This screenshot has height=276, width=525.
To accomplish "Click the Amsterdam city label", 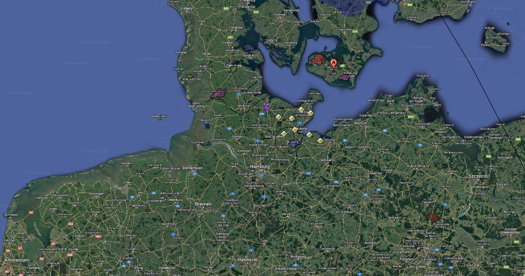I will 16,260.
